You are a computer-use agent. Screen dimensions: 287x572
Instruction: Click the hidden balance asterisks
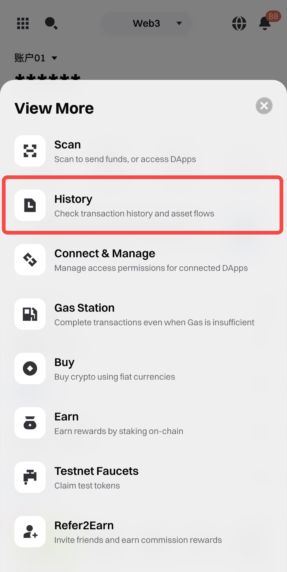point(47,77)
